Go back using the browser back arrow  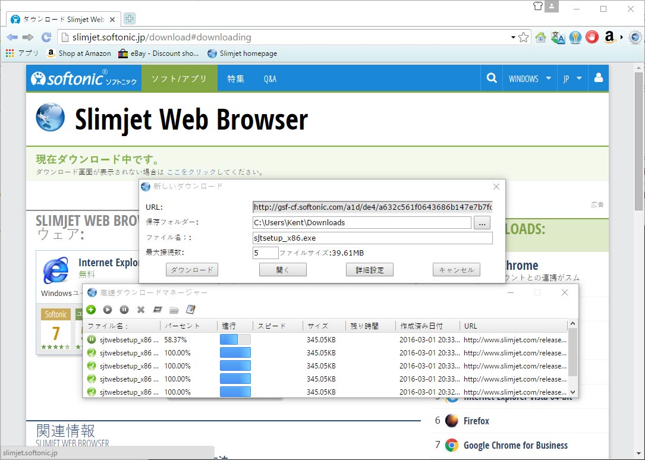[x=12, y=37]
